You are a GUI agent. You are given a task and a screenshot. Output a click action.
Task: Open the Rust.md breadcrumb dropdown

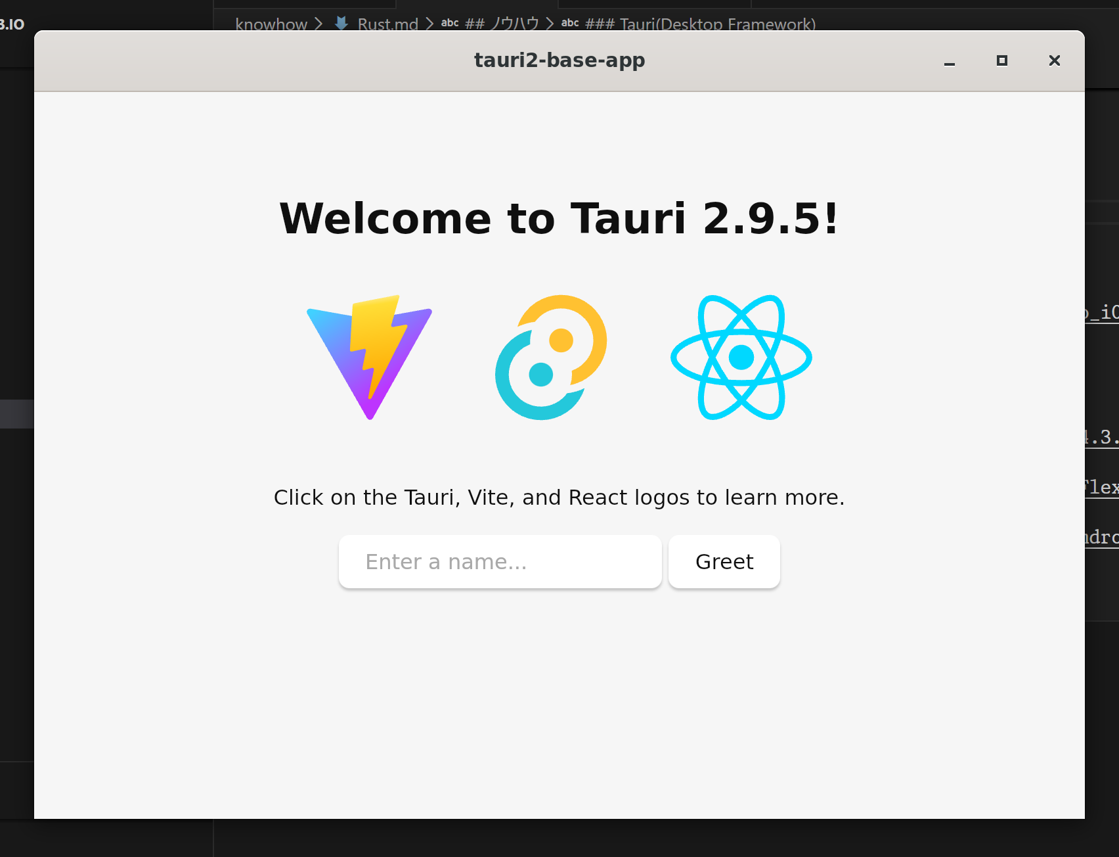(387, 24)
